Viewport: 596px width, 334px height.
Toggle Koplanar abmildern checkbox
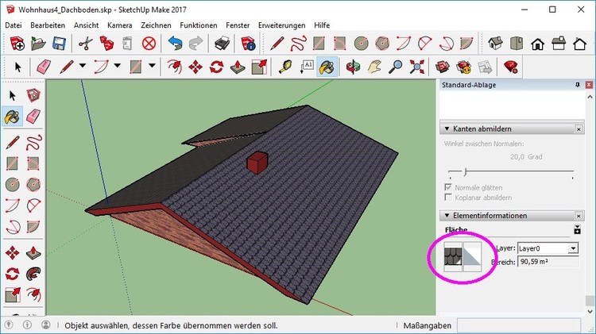pyautogui.click(x=448, y=198)
